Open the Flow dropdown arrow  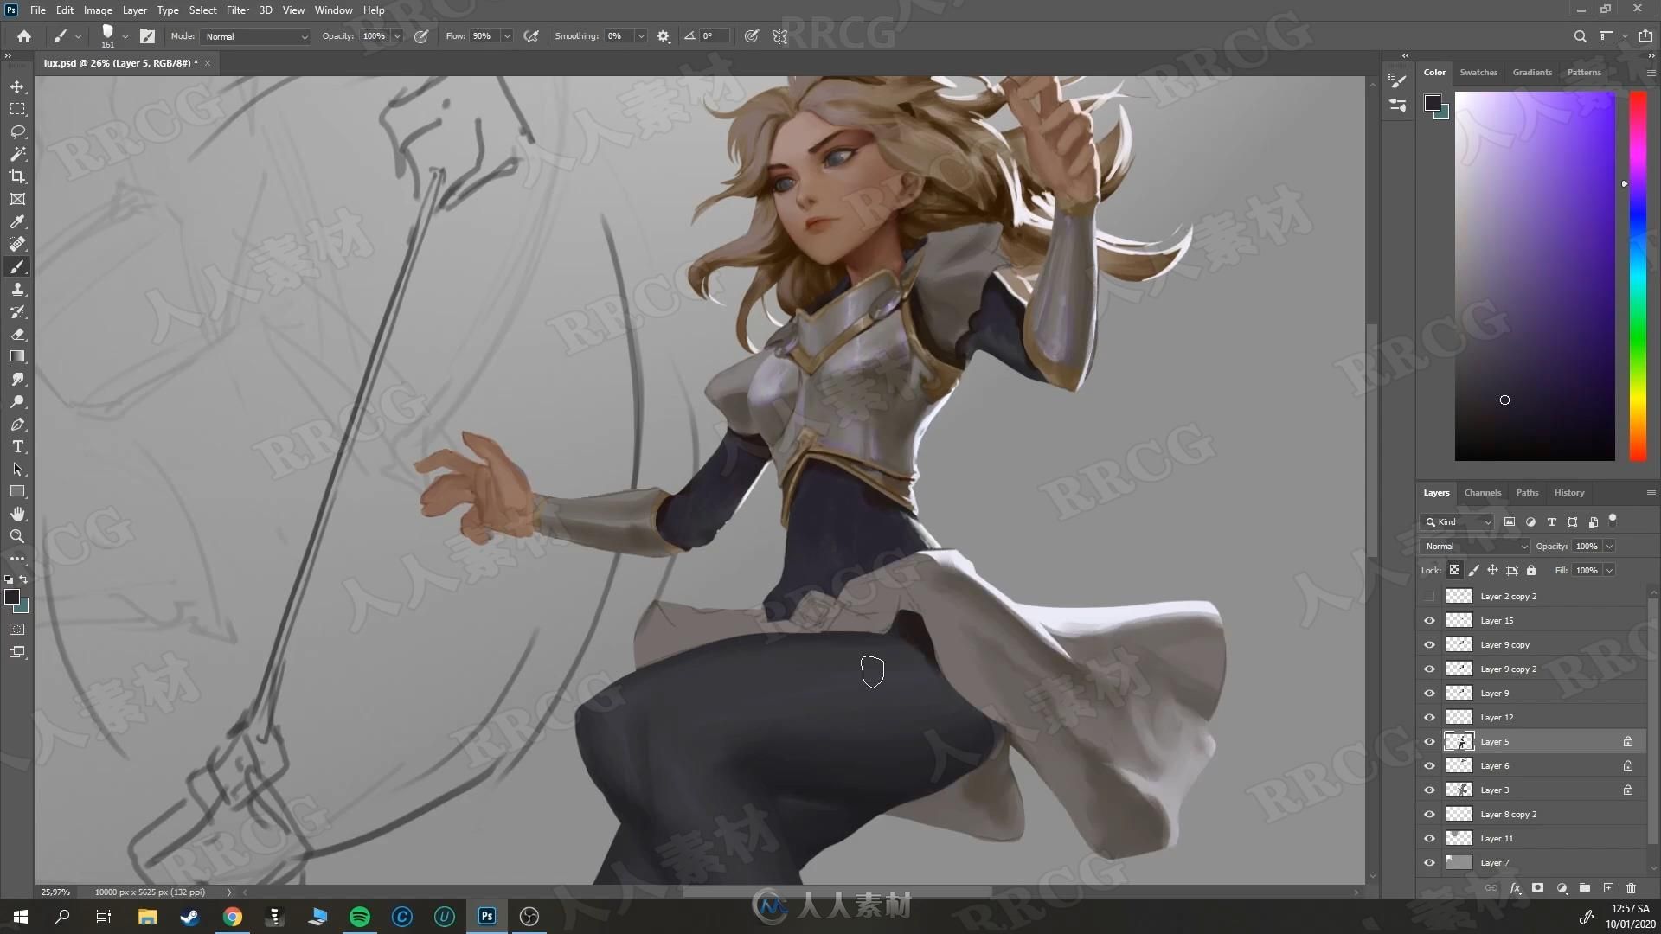(507, 36)
